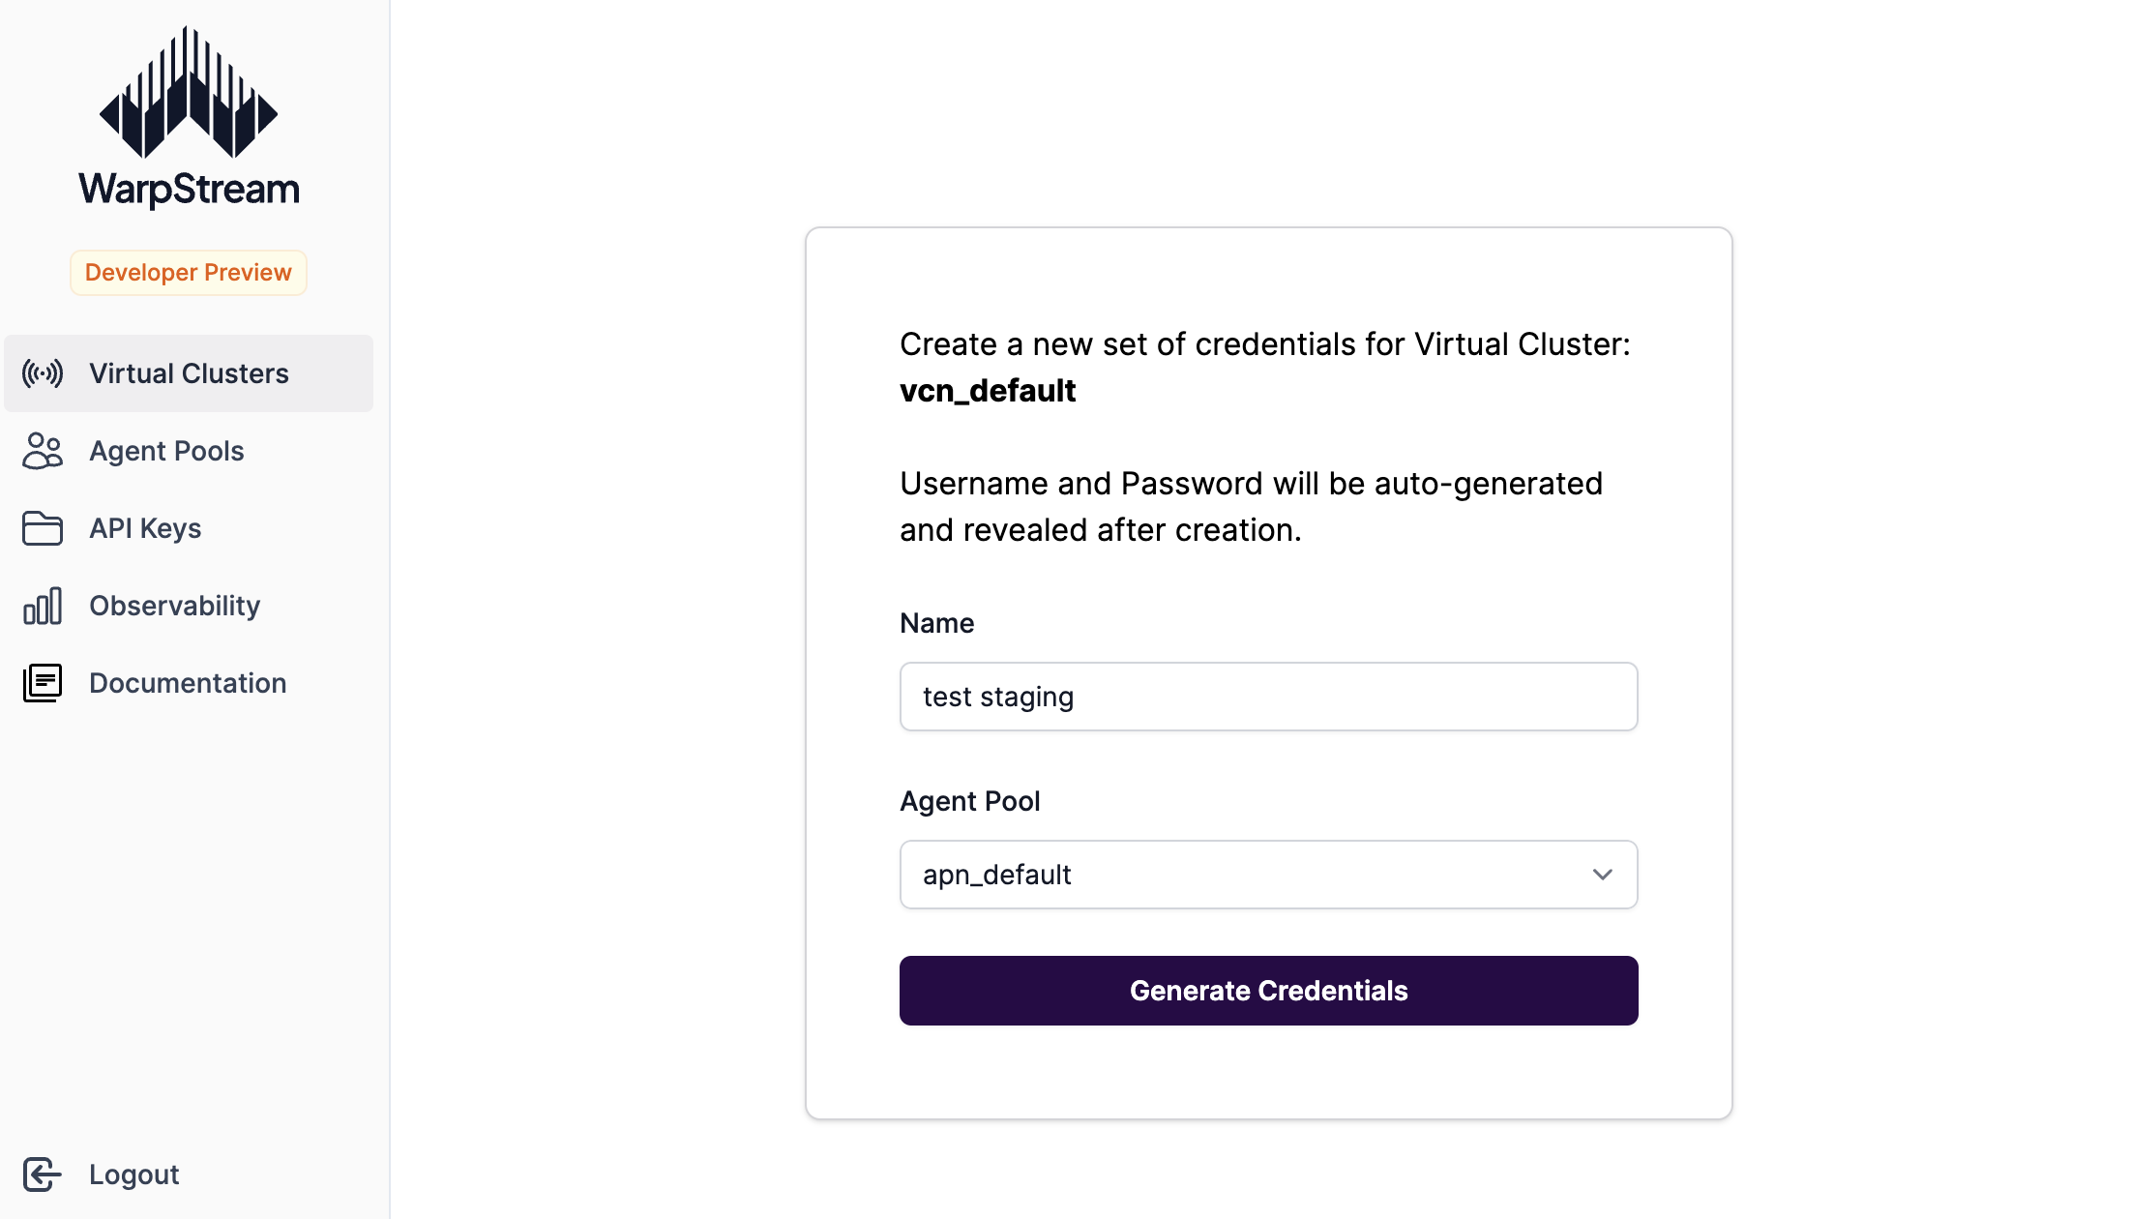
Task: Click the Observability bar chart icon
Action: pos(43,606)
